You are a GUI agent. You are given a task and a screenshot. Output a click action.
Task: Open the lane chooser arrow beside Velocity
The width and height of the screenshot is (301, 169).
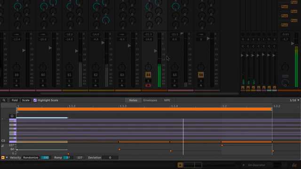pyautogui.click(x=7, y=158)
